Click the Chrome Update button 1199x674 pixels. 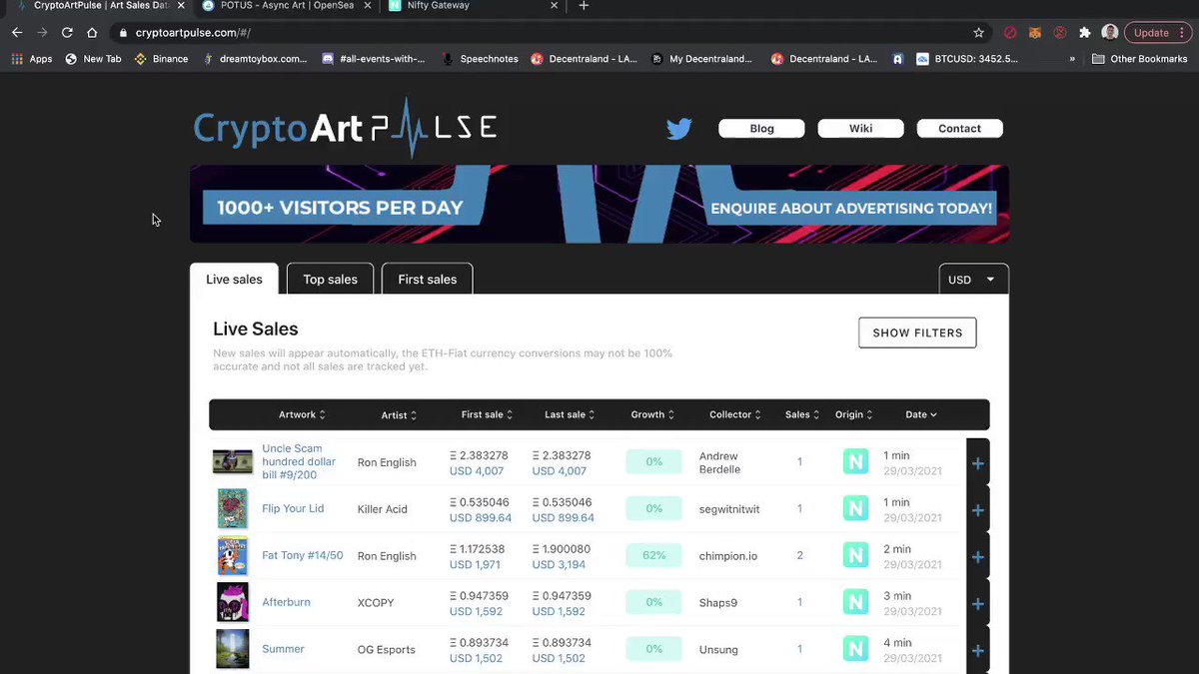1157,32
